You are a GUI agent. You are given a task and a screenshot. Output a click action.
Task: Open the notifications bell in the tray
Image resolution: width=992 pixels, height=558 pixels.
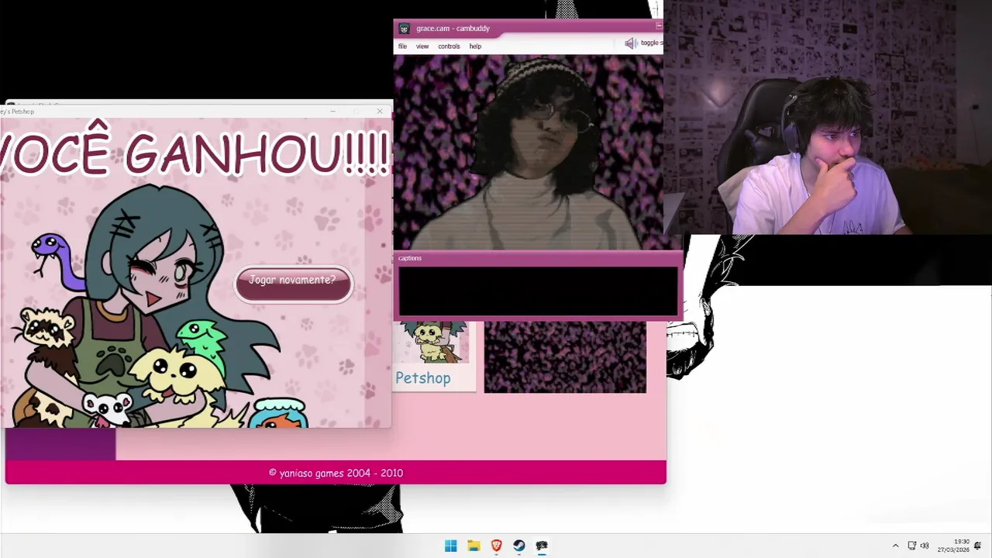(978, 546)
